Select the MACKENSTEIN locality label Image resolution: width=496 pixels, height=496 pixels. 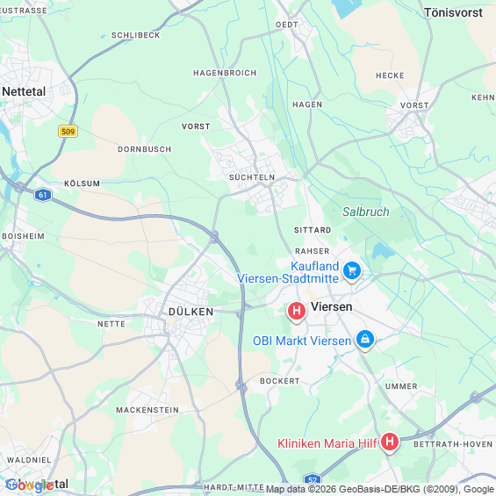(147, 410)
